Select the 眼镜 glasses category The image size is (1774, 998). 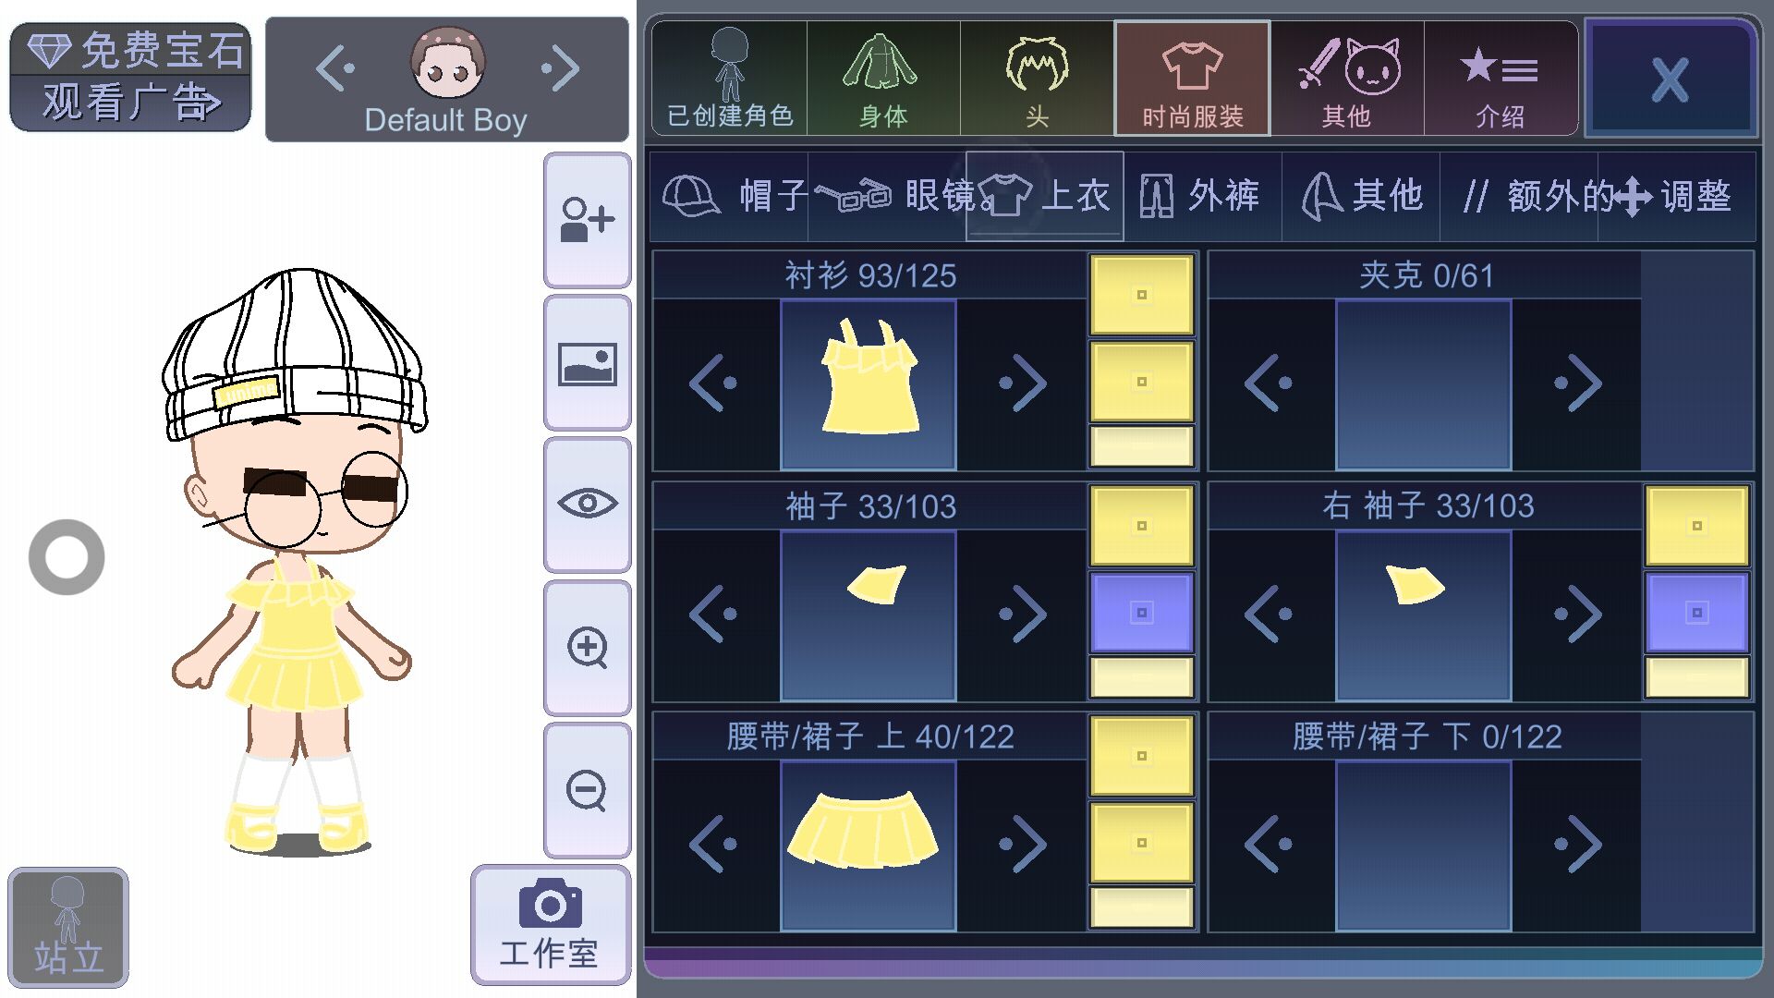pos(889,196)
